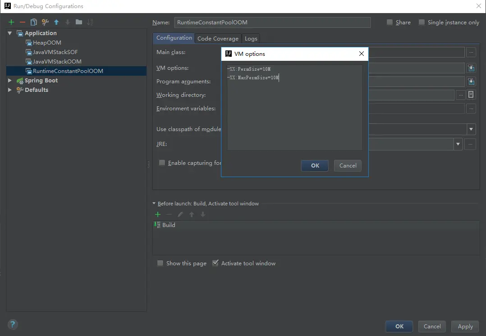The height and width of the screenshot is (336, 486).
Task: Select JavaVMStackSOF configuration
Action: click(55, 52)
